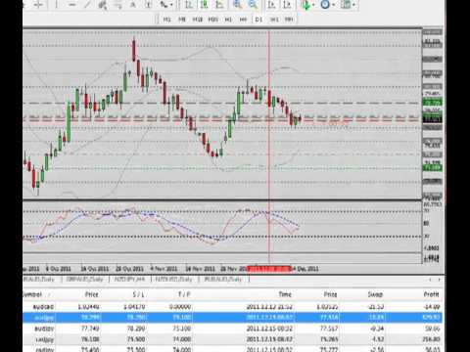Open the Templates icon
470x352 pixels.
click(x=346, y=5)
